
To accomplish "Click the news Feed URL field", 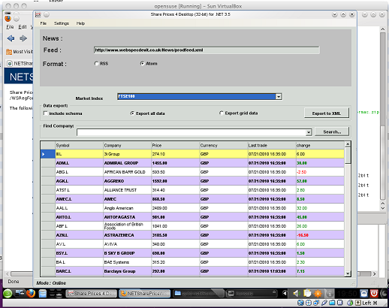I will pos(207,50).
